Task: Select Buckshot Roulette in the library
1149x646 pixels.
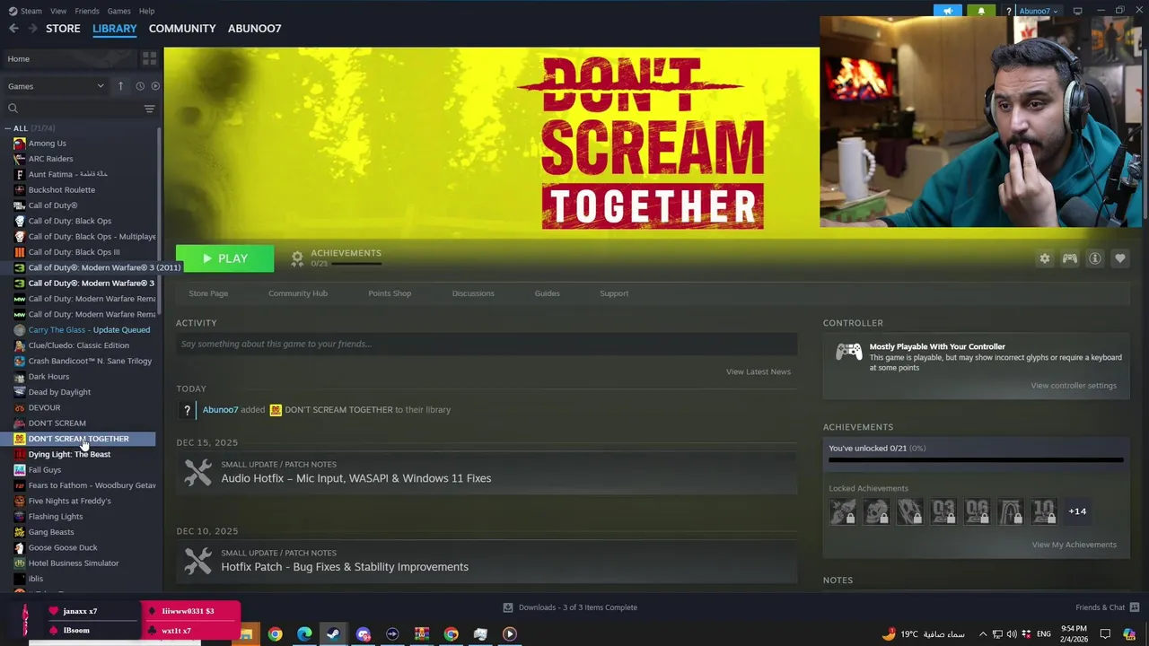Action: (x=61, y=190)
